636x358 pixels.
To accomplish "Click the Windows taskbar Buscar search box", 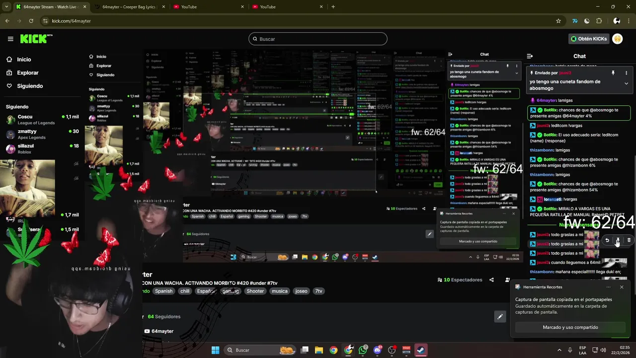I will point(260,350).
